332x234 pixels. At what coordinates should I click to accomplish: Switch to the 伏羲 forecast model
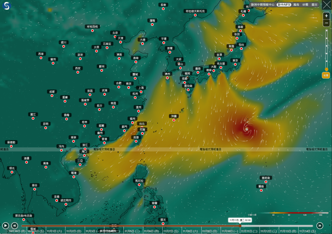point(305,5)
